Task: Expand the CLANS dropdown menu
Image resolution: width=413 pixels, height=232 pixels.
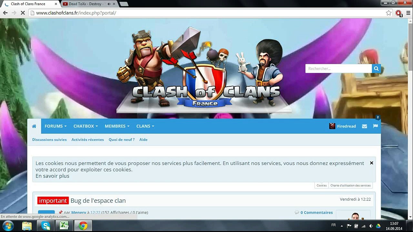Action: (x=145, y=126)
